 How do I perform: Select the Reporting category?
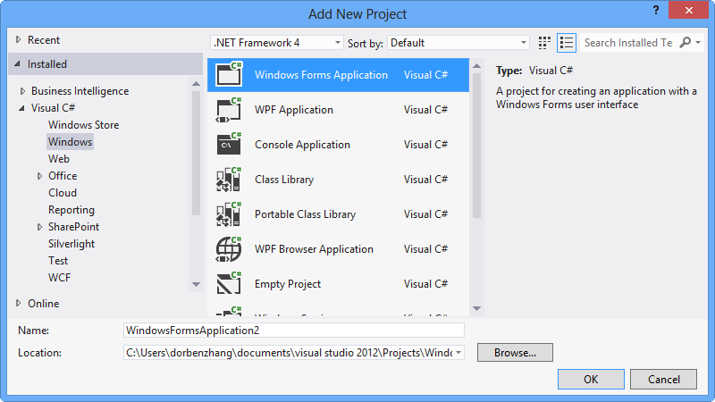coord(71,210)
